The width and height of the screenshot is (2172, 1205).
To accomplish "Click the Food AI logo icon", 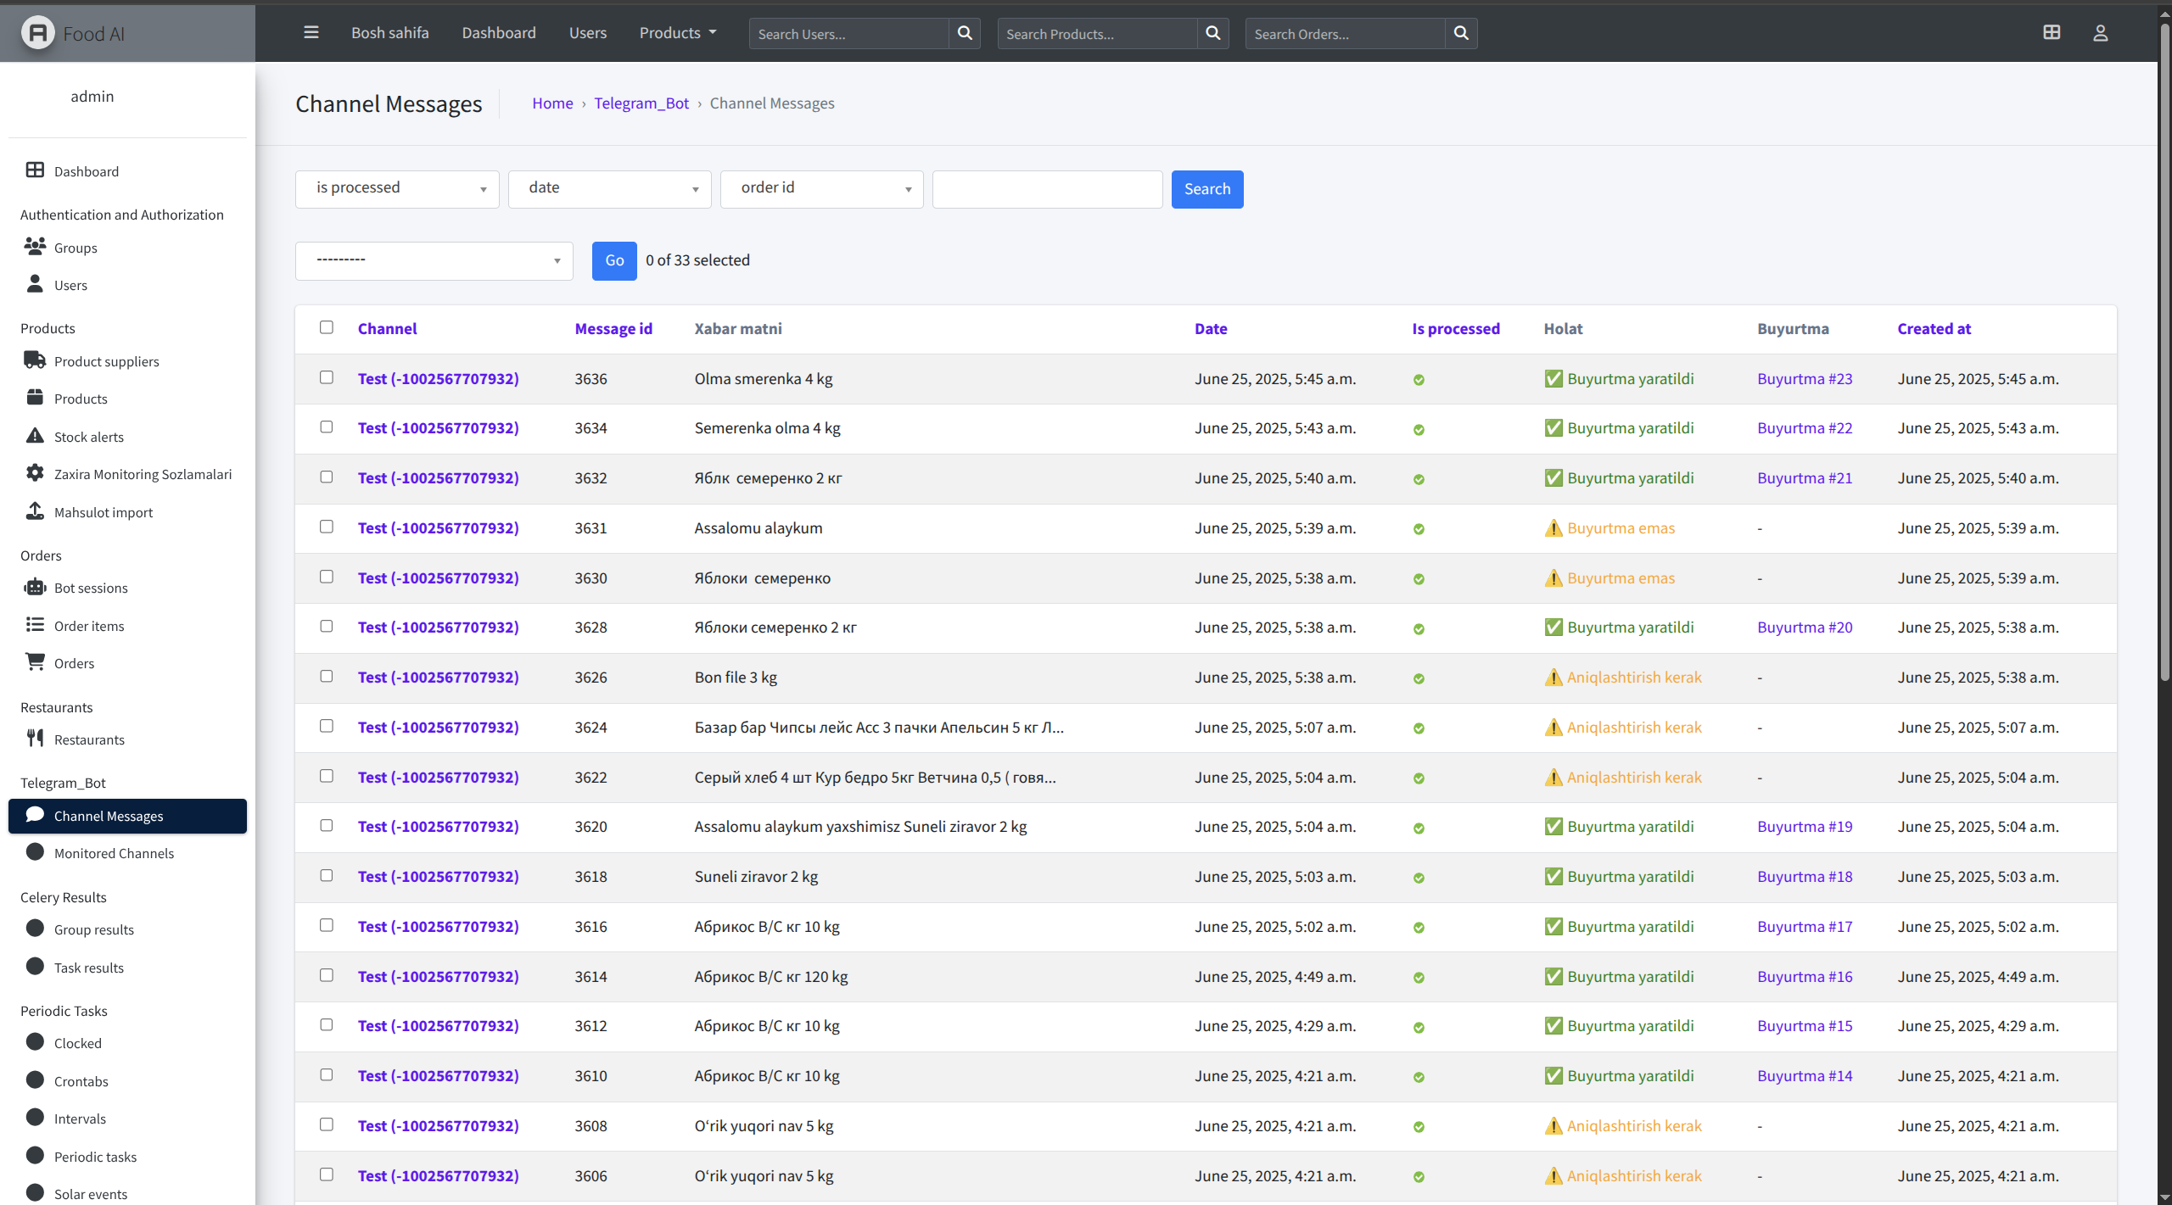I will point(37,33).
